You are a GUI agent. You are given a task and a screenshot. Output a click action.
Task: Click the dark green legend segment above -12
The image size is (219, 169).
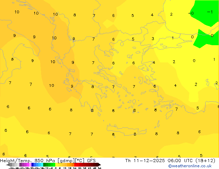click(44, 165)
